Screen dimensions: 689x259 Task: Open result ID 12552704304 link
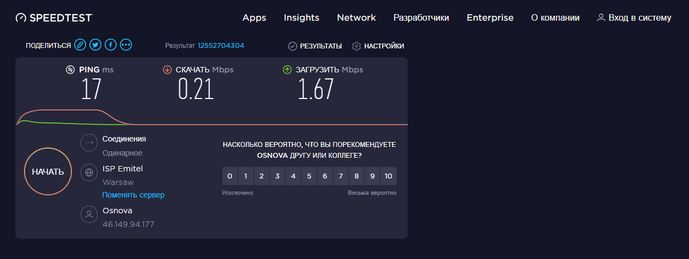tap(221, 46)
